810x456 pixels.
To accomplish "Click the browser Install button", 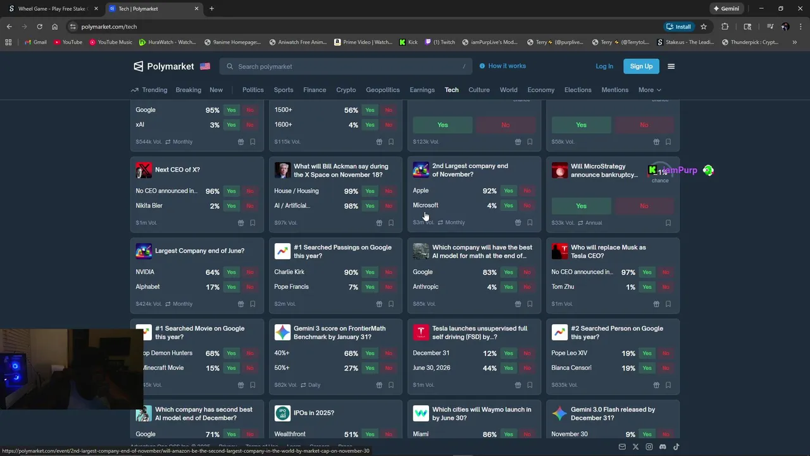I will click(x=678, y=27).
